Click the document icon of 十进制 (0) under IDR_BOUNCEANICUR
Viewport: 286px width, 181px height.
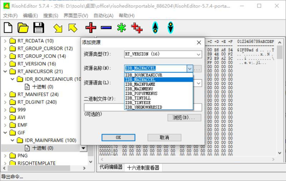(x=27, y=87)
